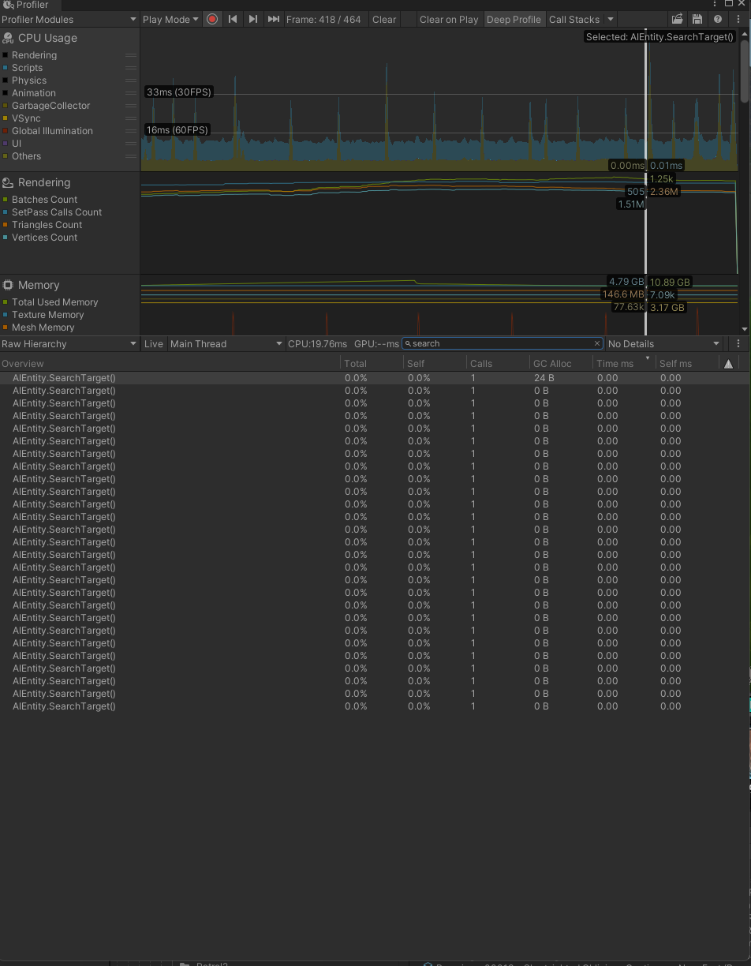Open the Raw Hierarchy view dropdown
The image size is (751, 966).
coord(69,343)
